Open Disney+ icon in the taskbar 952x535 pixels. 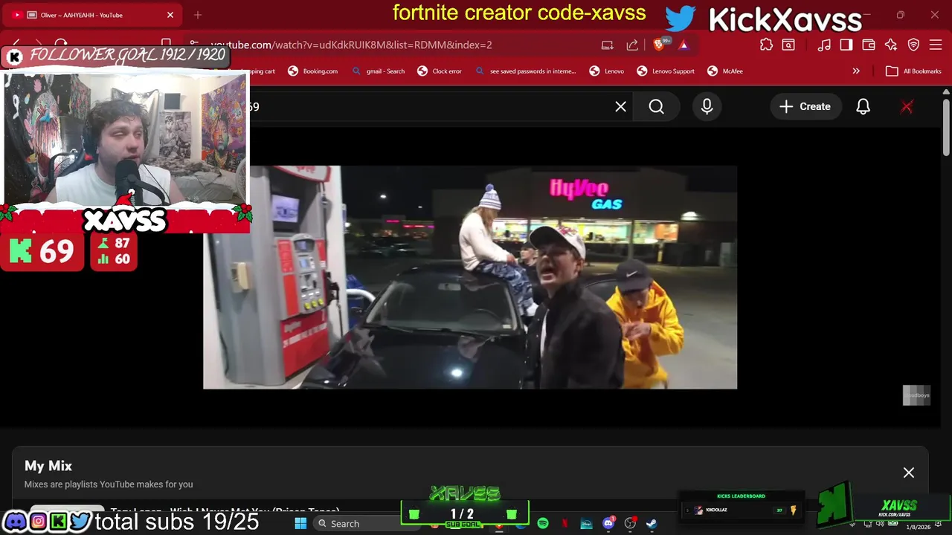(x=587, y=523)
